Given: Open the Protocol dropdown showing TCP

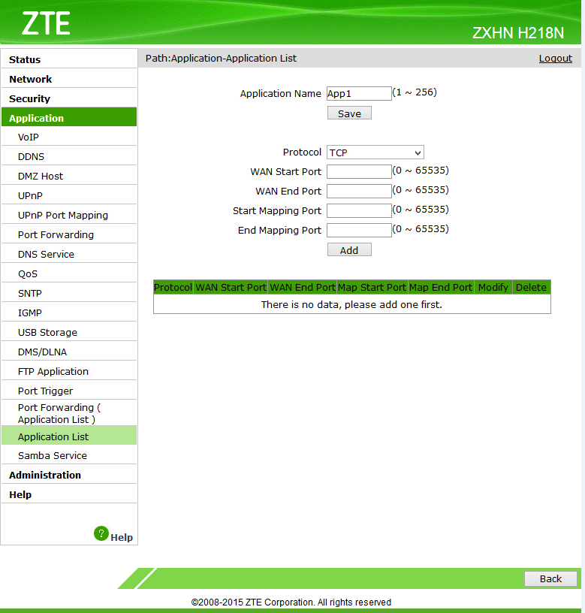Looking at the screenshot, I should pos(375,152).
